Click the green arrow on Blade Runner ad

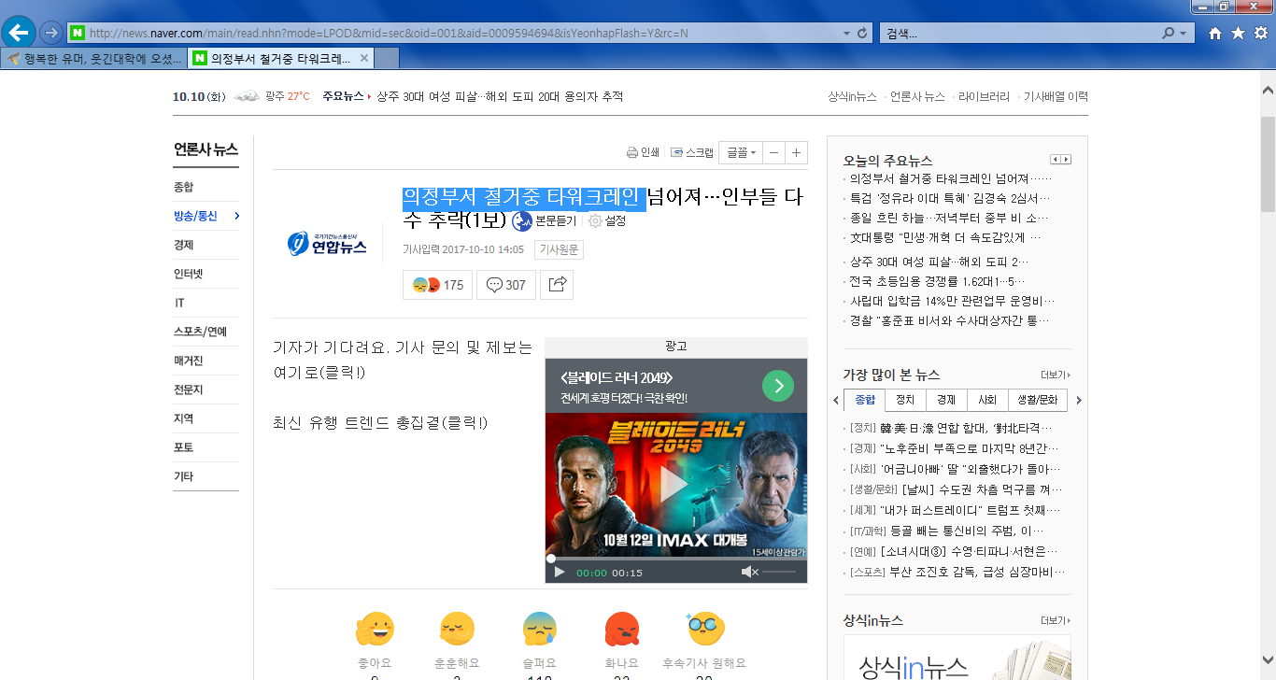[x=777, y=385]
